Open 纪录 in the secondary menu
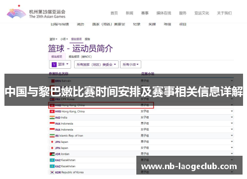Image resolution: width=247 pixels, height=179 pixels. (x=137, y=24)
